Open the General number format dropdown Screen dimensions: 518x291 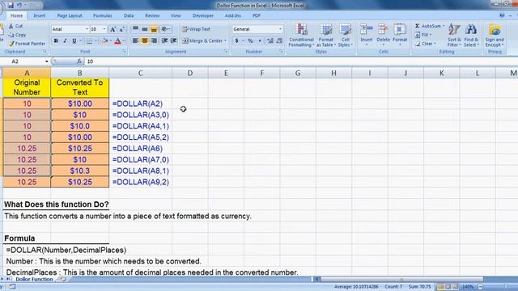coord(280,29)
